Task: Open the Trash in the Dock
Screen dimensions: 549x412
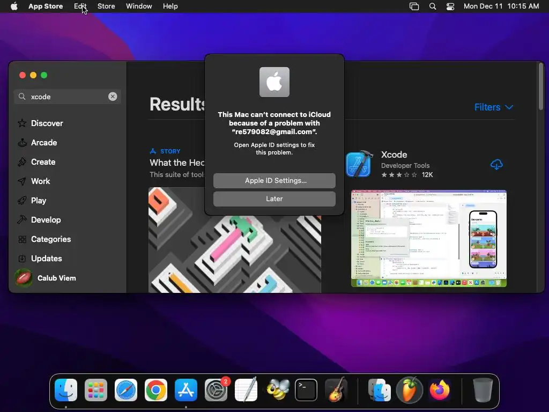Action: (x=483, y=389)
